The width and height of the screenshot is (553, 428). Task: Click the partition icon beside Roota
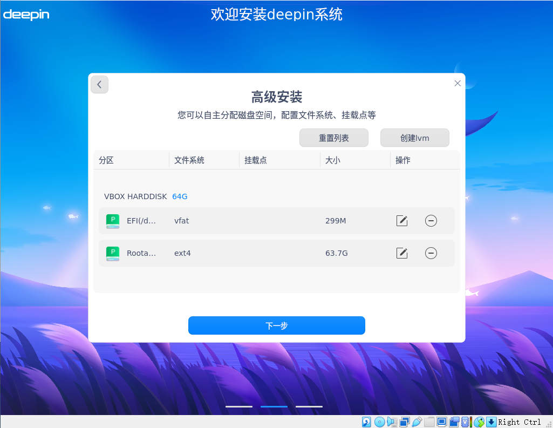(x=112, y=253)
